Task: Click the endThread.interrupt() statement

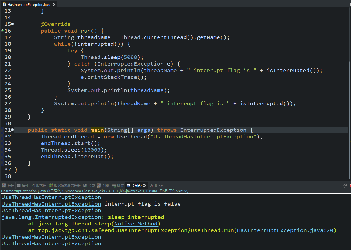Action: coord(77,156)
